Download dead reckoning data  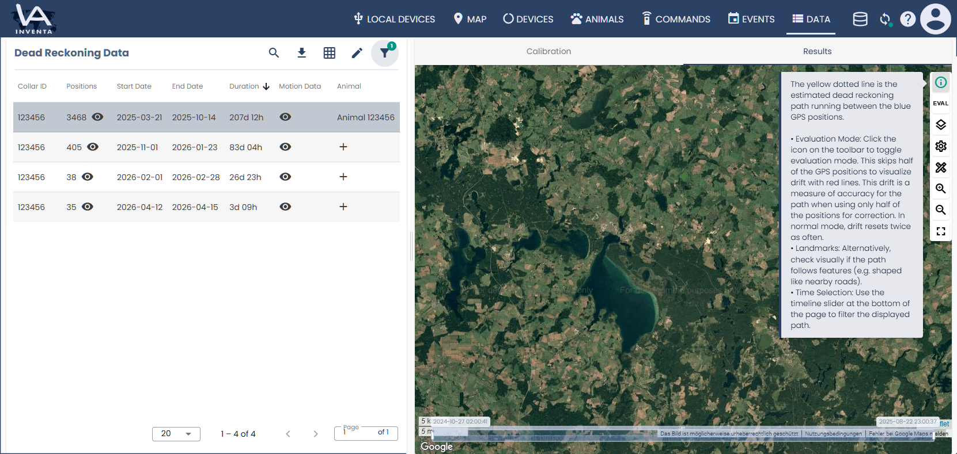point(301,53)
